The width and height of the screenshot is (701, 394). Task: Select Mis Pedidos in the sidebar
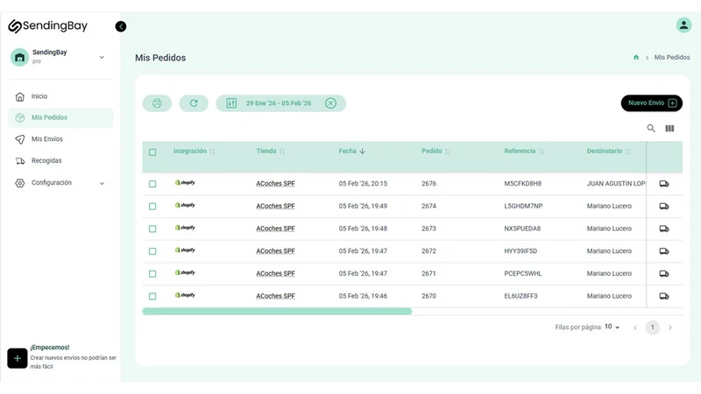(x=60, y=117)
